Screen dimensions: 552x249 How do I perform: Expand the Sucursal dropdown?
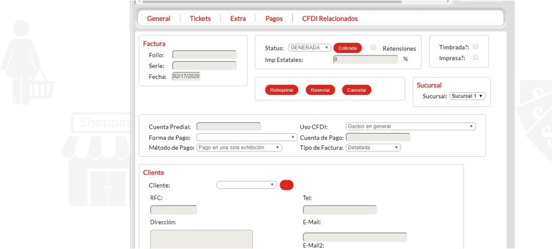point(468,96)
